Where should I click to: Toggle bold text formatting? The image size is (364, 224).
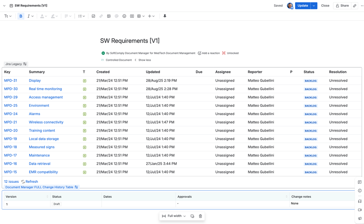[x=21, y=16]
